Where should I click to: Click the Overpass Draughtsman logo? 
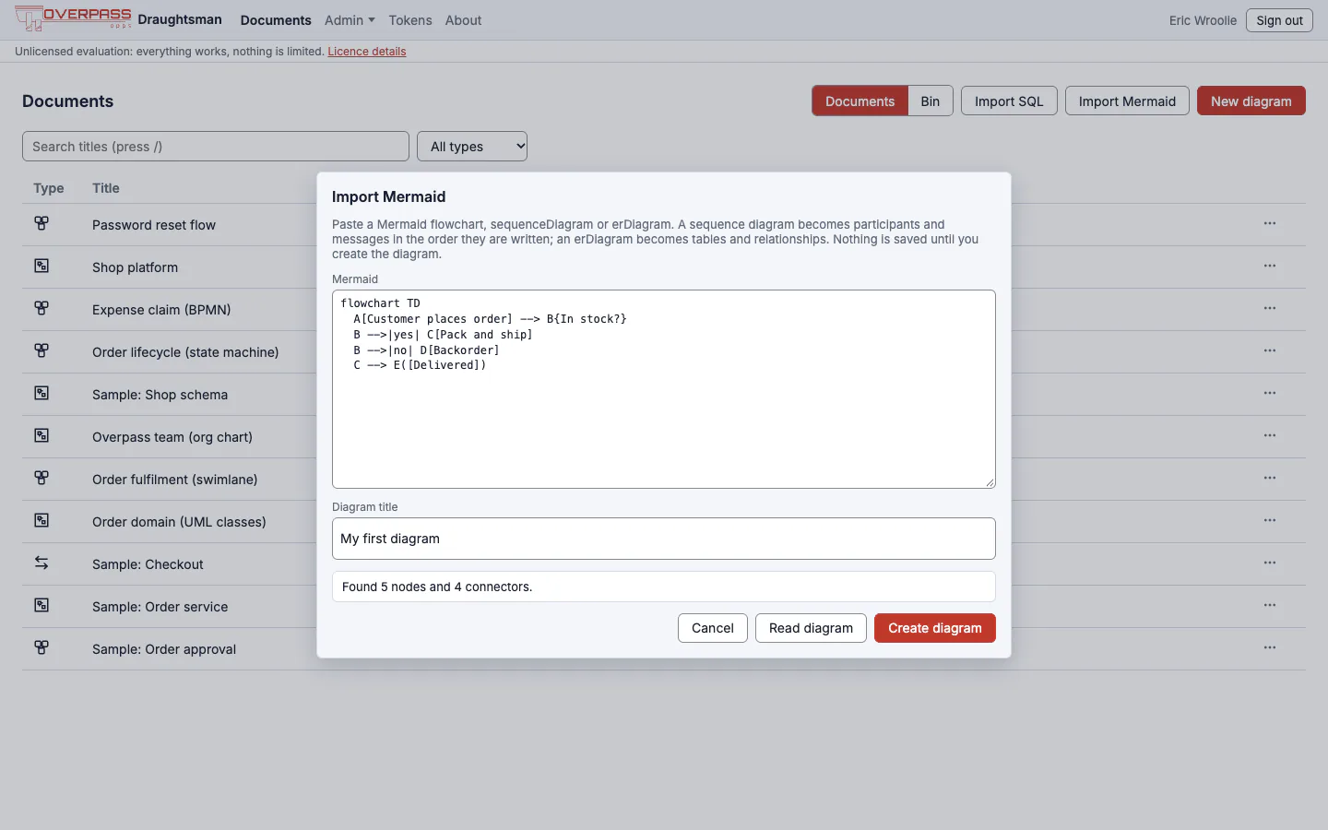pos(118,19)
